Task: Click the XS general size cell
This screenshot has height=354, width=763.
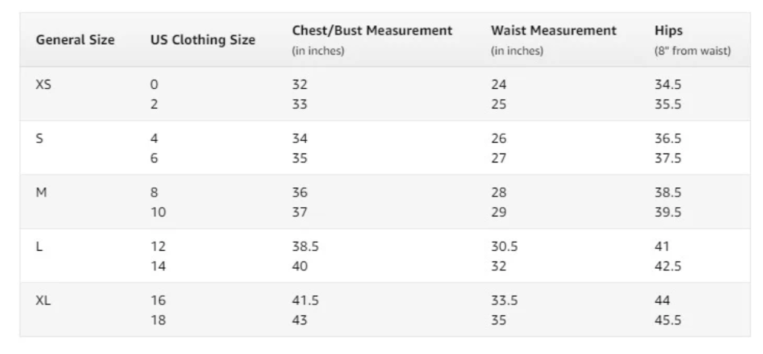Action: point(44,85)
